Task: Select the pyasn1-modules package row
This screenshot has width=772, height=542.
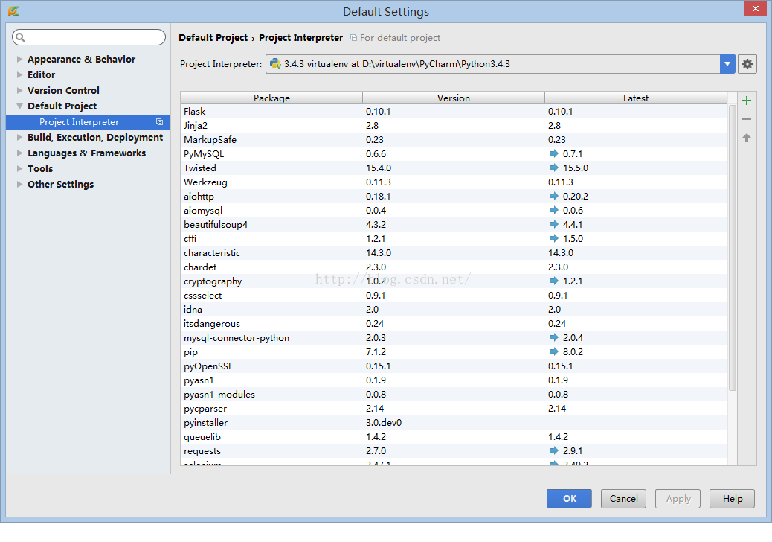Action: point(454,394)
